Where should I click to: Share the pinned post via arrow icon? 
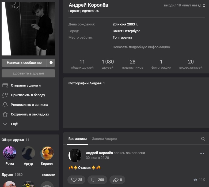(x=117, y=179)
